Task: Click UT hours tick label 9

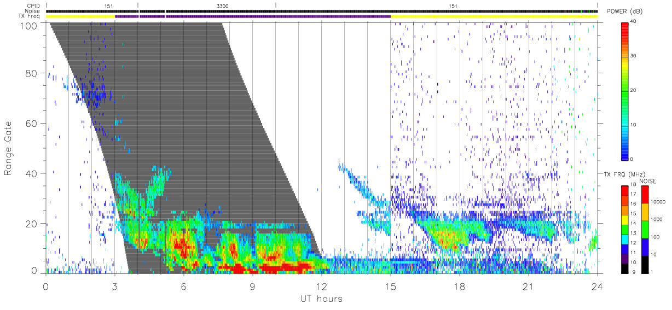Action: point(252,286)
